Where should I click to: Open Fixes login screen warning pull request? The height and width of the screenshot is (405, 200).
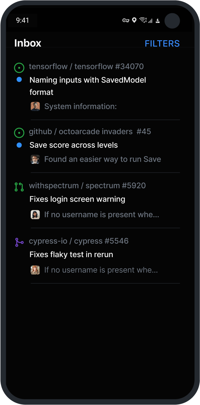point(77,199)
